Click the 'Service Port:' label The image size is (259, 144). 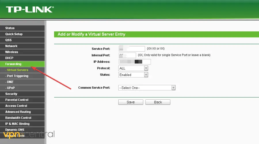(101, 49)
